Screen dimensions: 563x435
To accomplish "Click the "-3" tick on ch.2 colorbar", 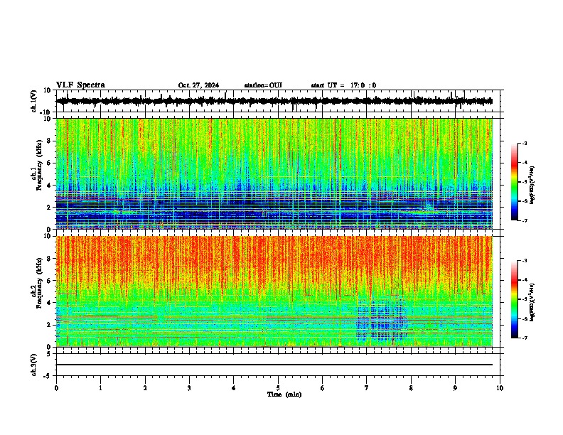I will (524, 261).
